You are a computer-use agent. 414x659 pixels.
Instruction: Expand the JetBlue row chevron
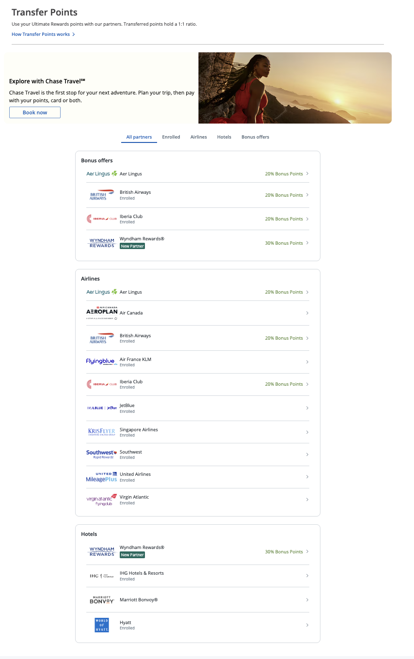click(x=307, y=408)
